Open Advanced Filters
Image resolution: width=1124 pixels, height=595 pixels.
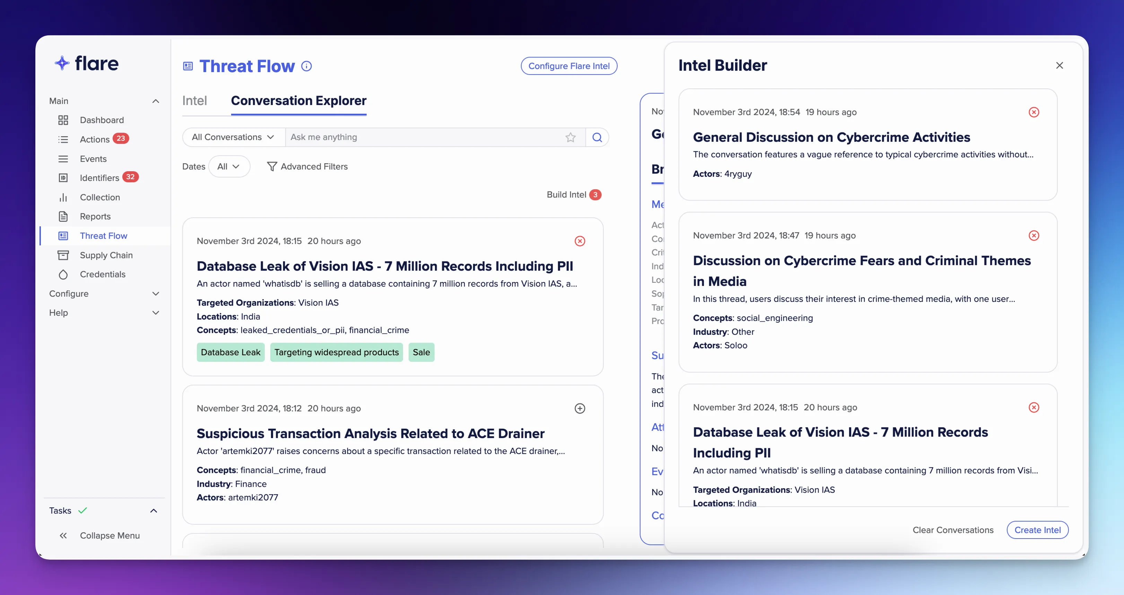307,167
